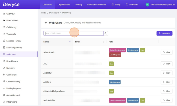Screen dimensions: 177x106
Task: View the Ali 2 user
Action: [x=166, y=64]
